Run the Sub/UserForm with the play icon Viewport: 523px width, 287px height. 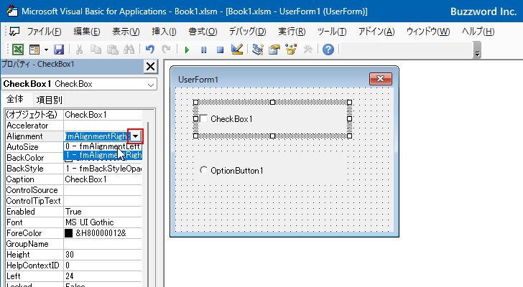point(187,50)
